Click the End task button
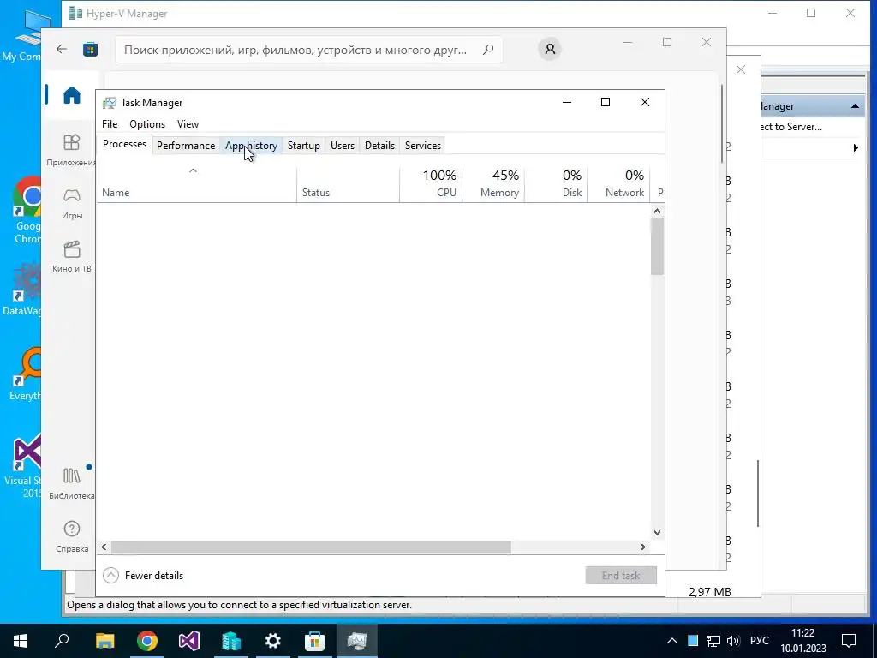The height and width of the screenshot is (658, 877). 621,575
